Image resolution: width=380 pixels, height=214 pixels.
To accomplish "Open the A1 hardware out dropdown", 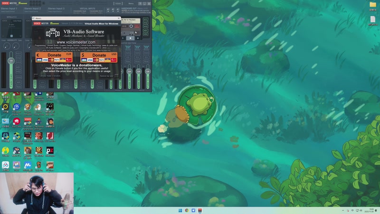I will (108, 10).
